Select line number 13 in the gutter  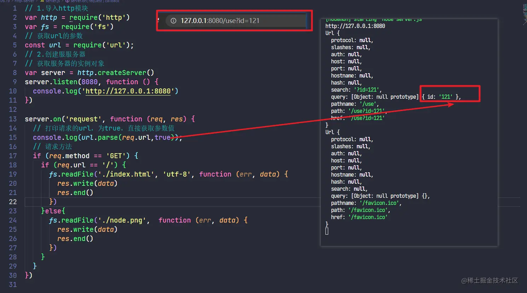pyautogui.click(x=13, y=119)
